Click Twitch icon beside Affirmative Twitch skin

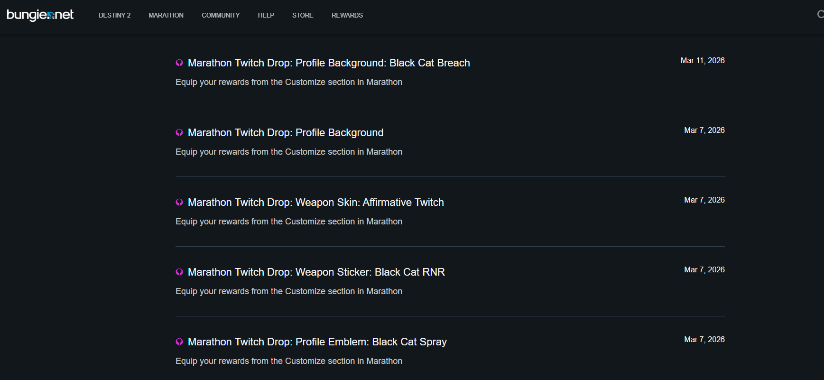tap(179, 203)
